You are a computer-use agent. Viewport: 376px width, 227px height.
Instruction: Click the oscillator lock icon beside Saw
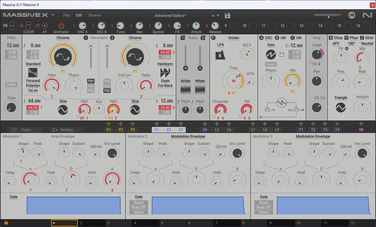(282, 54)
